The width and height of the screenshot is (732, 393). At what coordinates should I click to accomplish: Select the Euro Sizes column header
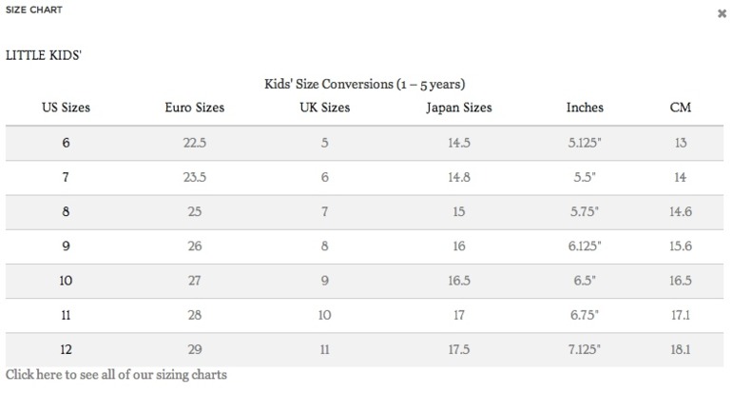(x=195, y=108)
